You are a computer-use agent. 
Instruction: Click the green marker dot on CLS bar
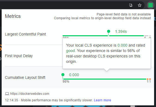click(x=63, y=75)
